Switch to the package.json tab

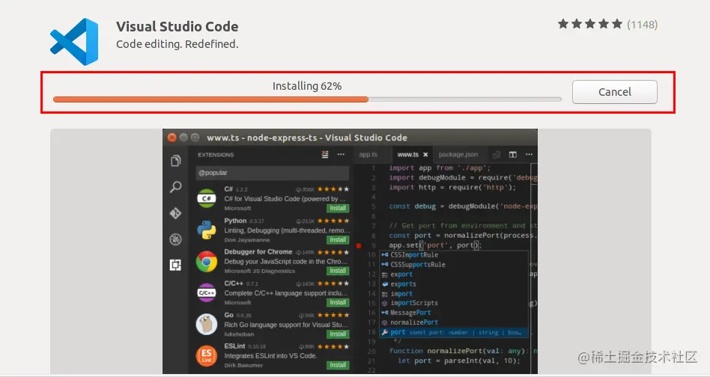click(458, 155)
